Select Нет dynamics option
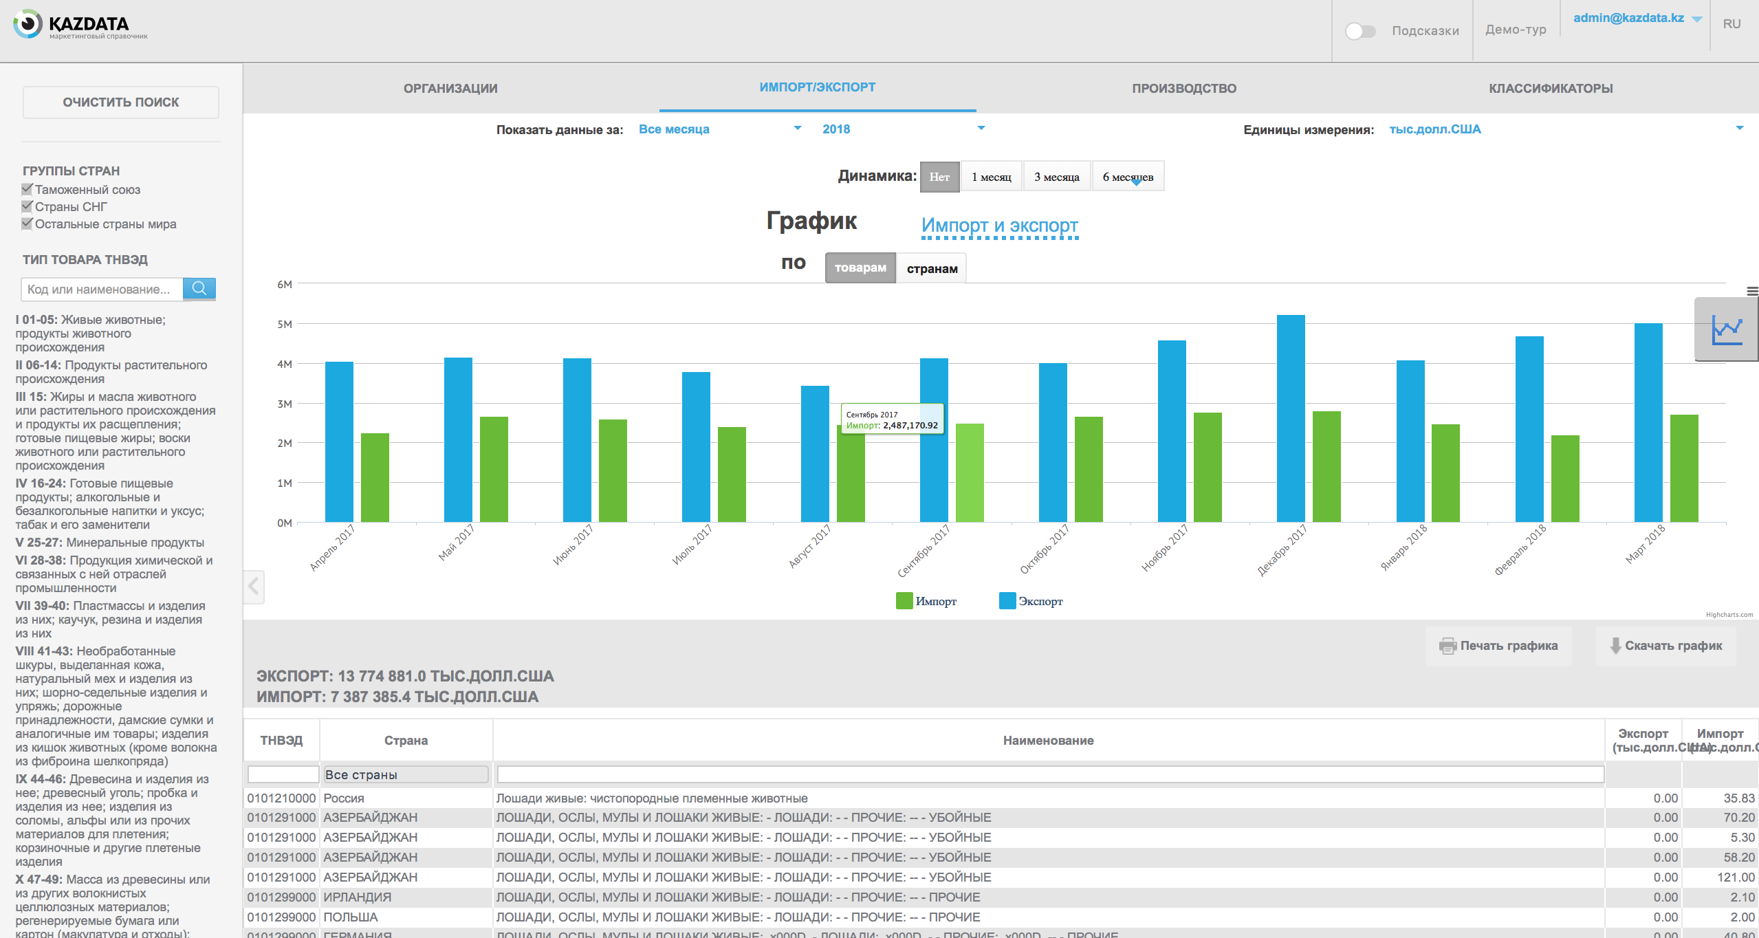1759x938 pixels. [939, 177]
